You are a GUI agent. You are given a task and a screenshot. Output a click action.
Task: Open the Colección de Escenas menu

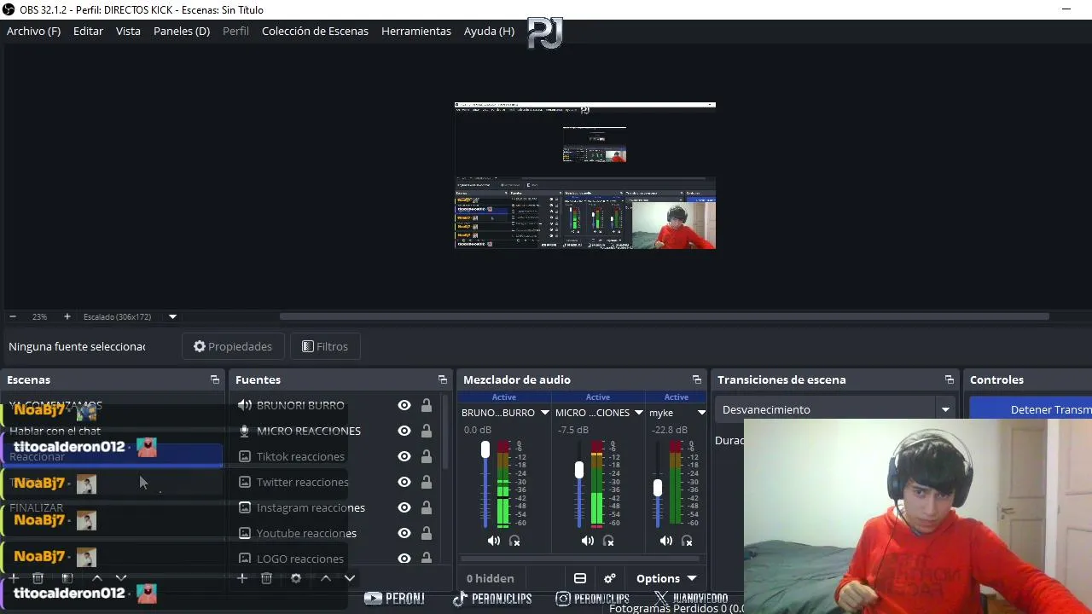315,31
